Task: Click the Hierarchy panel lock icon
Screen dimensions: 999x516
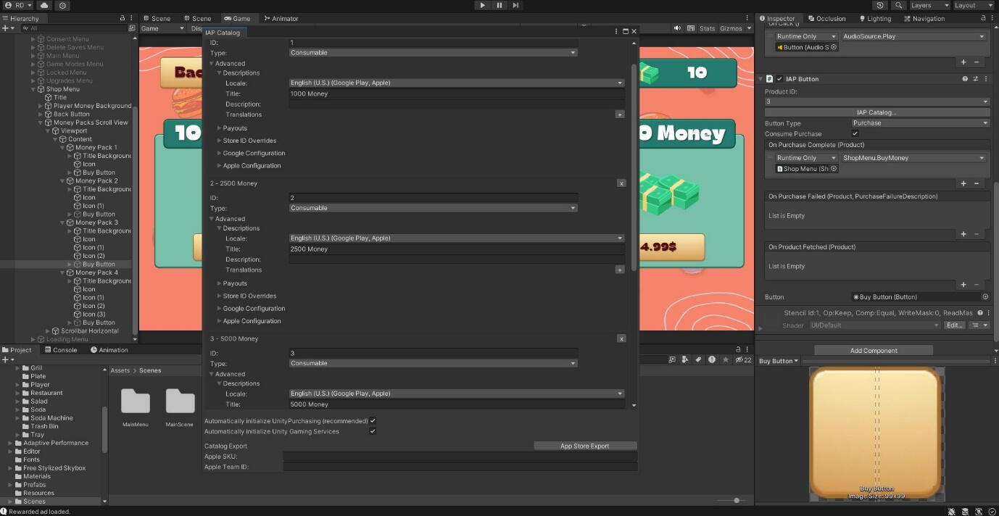Action: pos(122,18)
